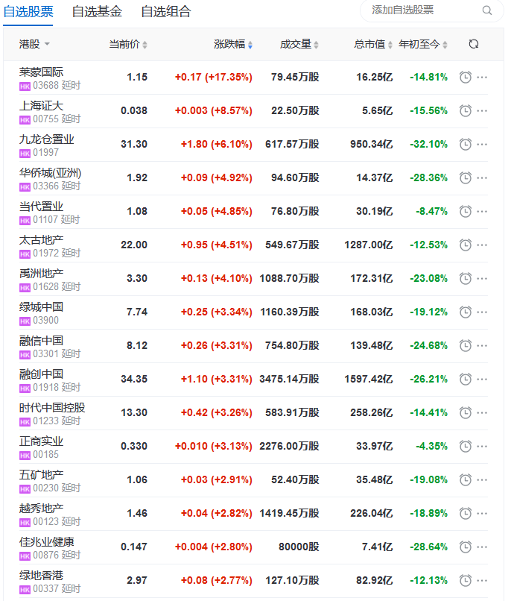Open more options for 上海证大
Screen dimensions: 511x601
tap(482, 111)
